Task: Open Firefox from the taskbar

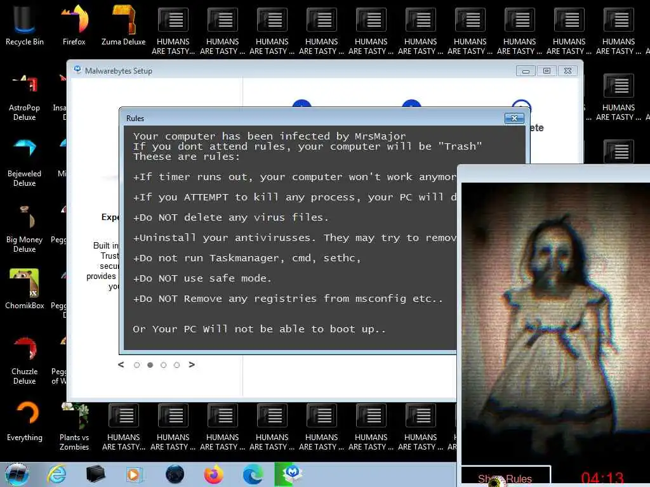Action: pyautogui.click(x=213, y=474)
